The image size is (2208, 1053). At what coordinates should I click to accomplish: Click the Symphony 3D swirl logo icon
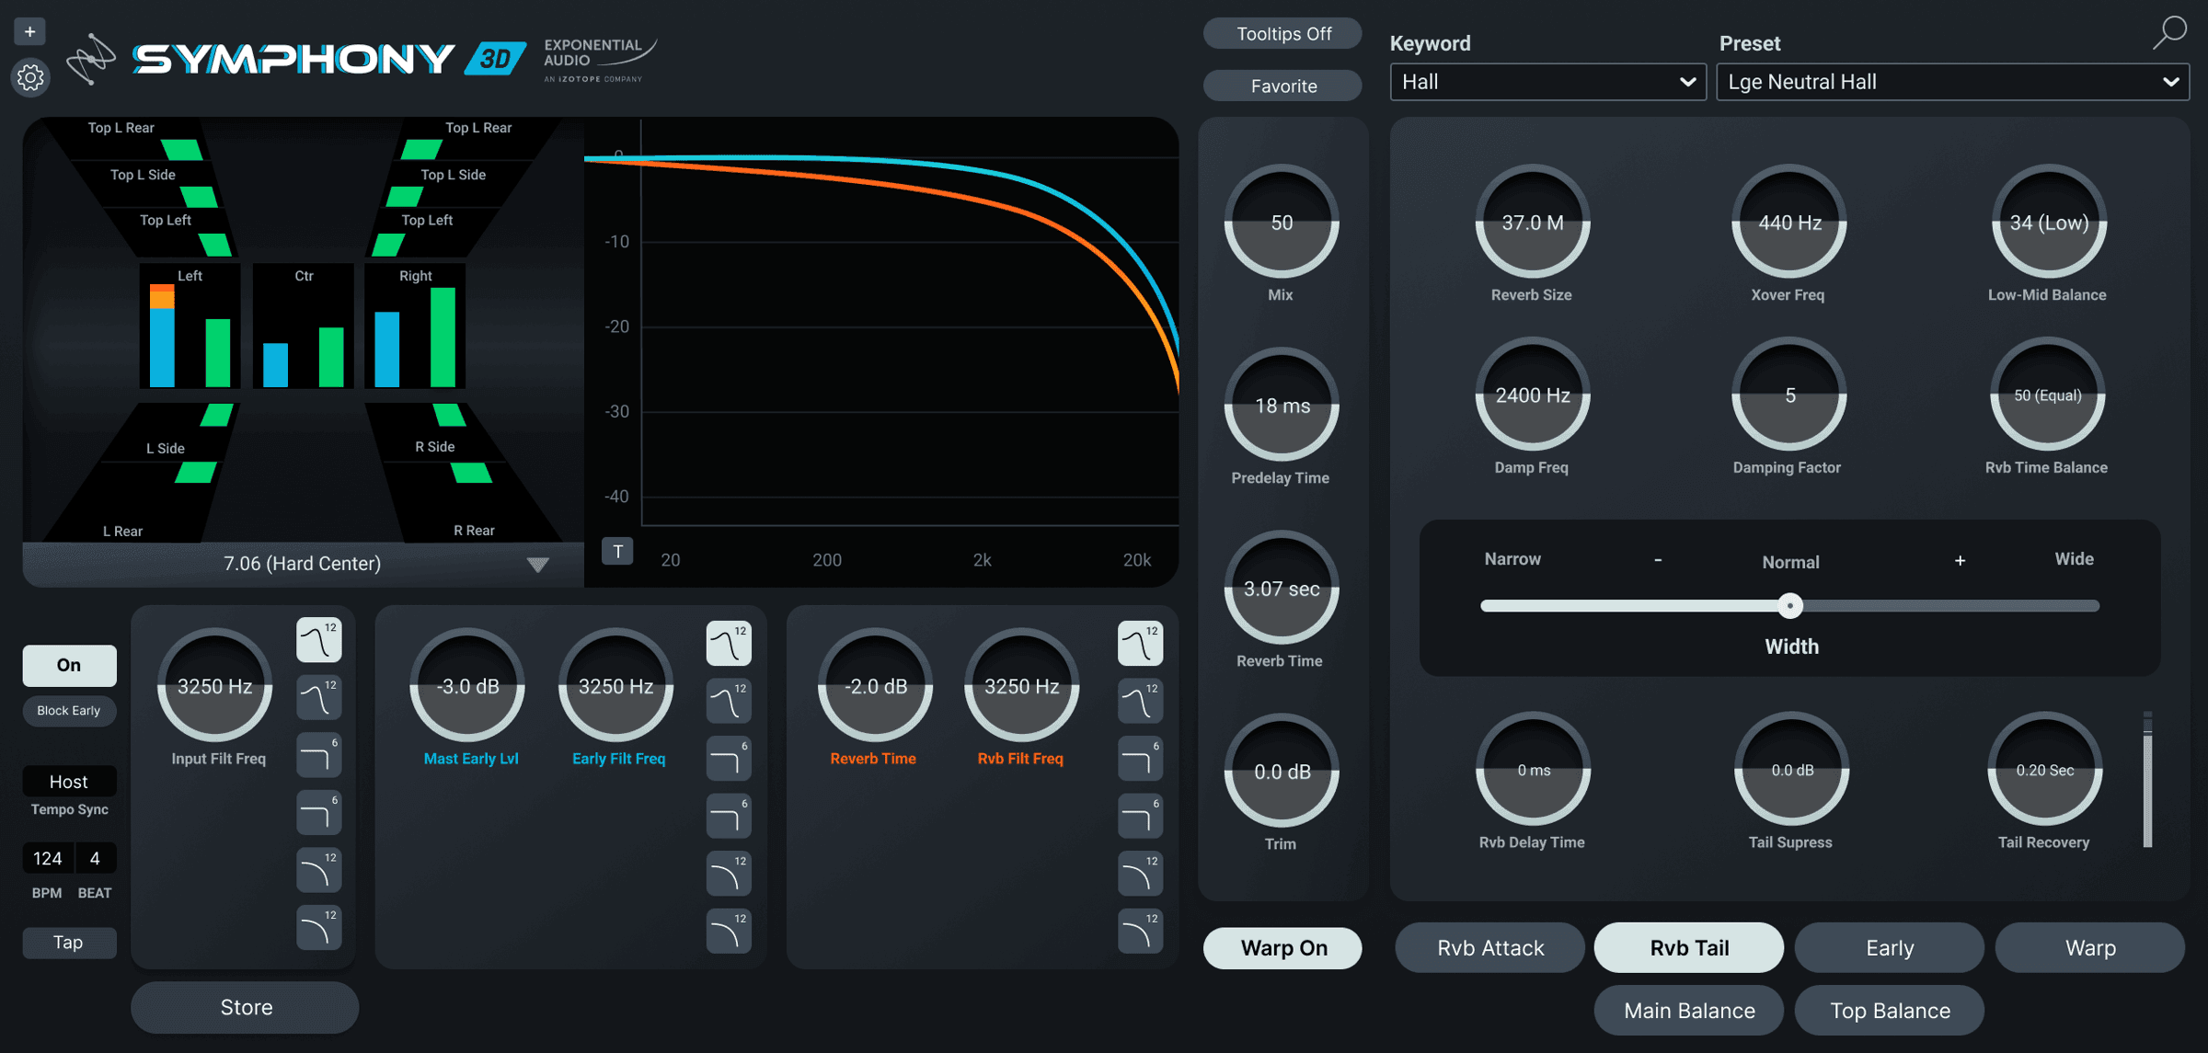pos(91,59)
